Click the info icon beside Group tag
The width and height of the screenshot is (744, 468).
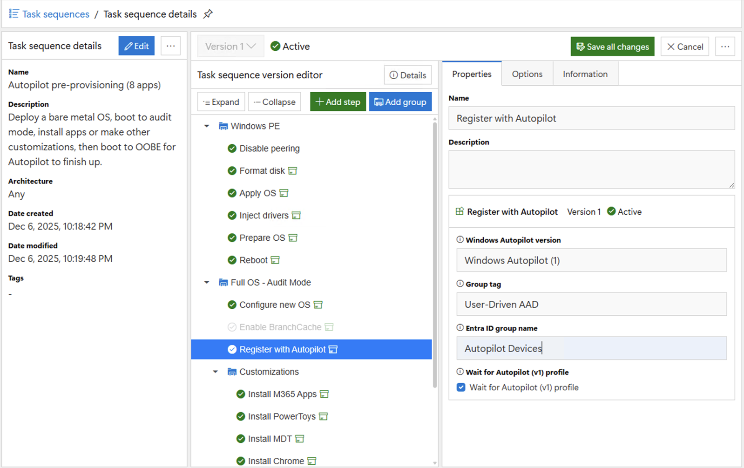460,284
